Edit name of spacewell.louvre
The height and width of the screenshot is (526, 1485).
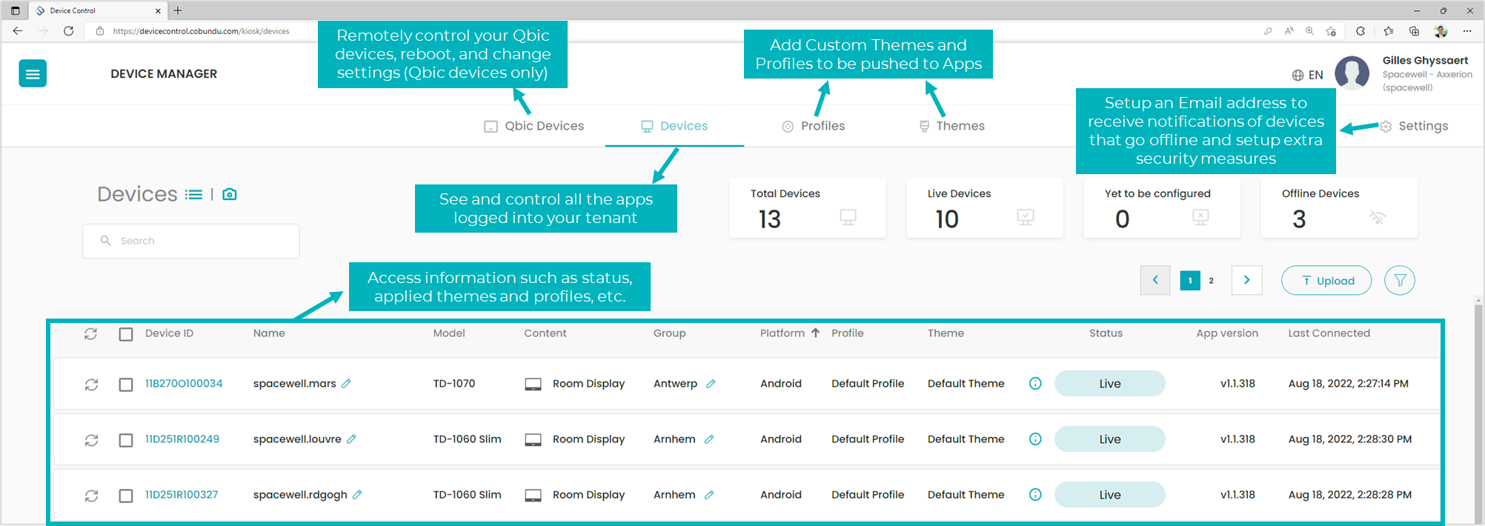click(351, 439)
